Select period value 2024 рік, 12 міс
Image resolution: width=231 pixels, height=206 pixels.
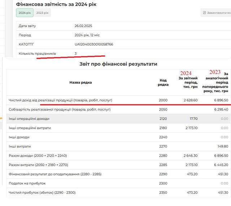coord(87,35)
